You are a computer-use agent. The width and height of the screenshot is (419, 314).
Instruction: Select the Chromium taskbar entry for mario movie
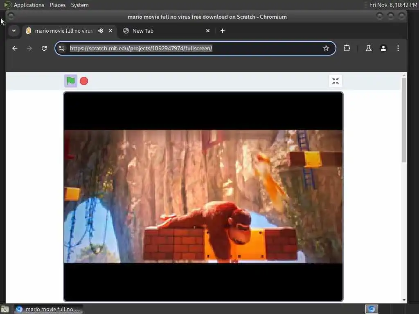(x=48, y=309)
